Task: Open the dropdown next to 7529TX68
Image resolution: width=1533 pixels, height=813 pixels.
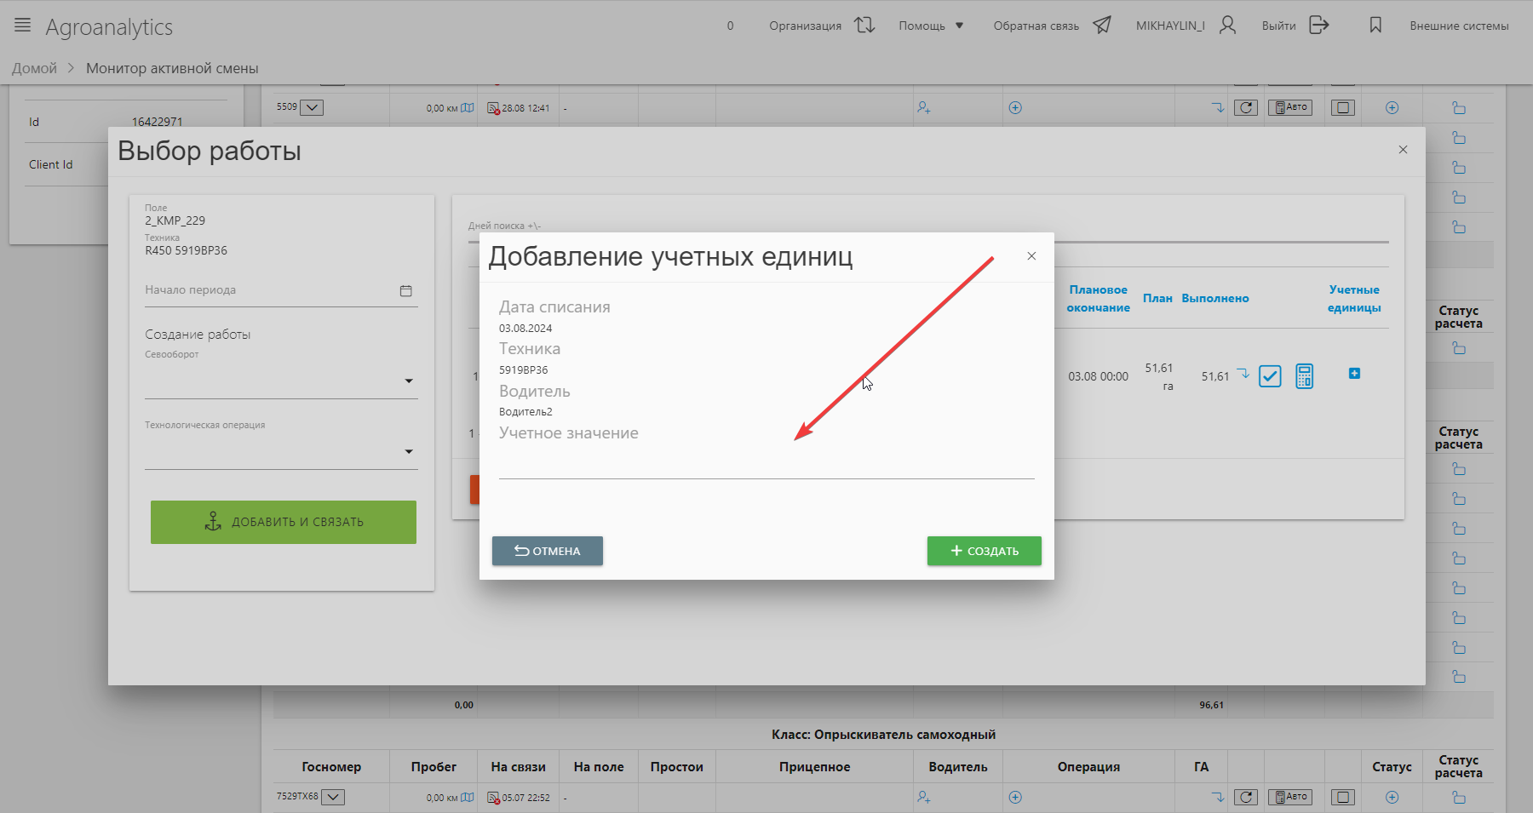Action: (333, 798)
